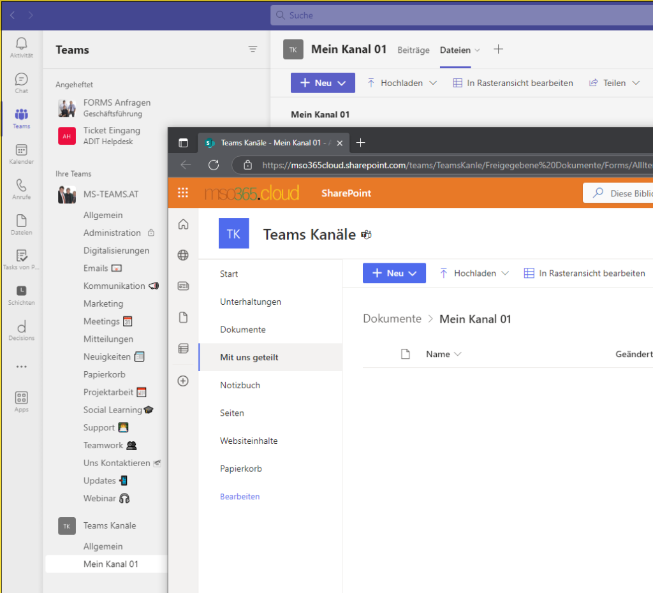This screenshot has width=653, height=593.
Task: Click In Rasteransicht bearbeiten in SharePoint
Action: coord(584,273)
